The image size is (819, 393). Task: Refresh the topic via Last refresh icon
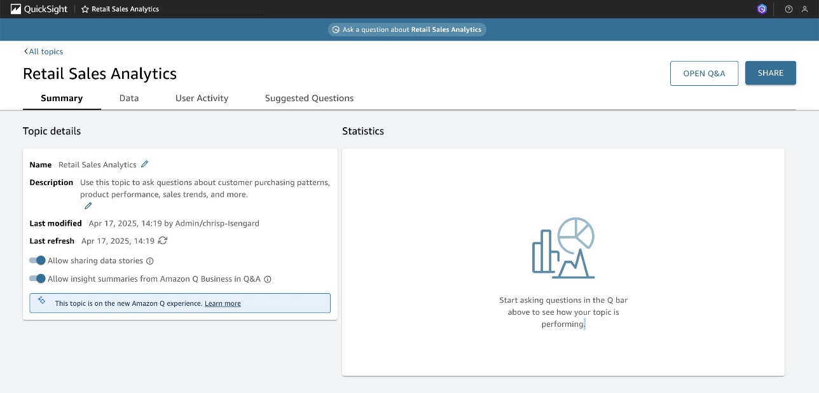[x=163, y=240]
